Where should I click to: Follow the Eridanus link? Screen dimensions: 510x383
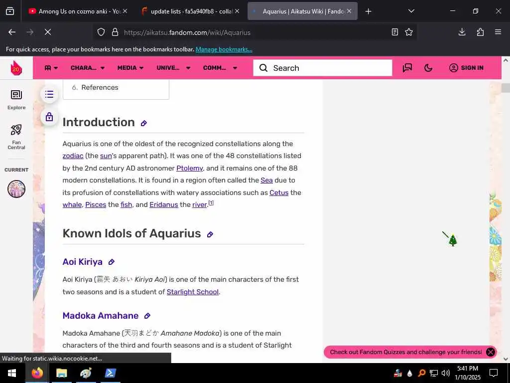[163, 205]
